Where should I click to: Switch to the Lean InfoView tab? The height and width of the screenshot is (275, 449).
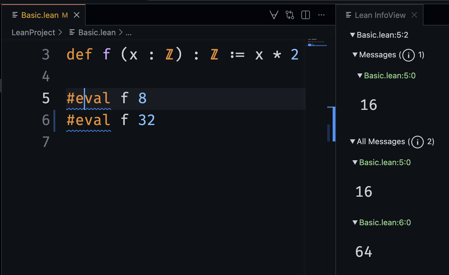click(x=380, y=15)
